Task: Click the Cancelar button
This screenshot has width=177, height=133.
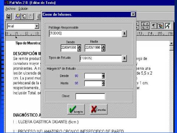Action: [x=99, y=109]
